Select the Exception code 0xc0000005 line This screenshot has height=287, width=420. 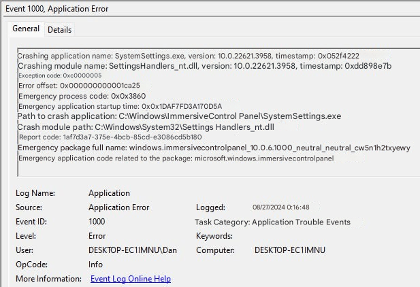[60, 75]
